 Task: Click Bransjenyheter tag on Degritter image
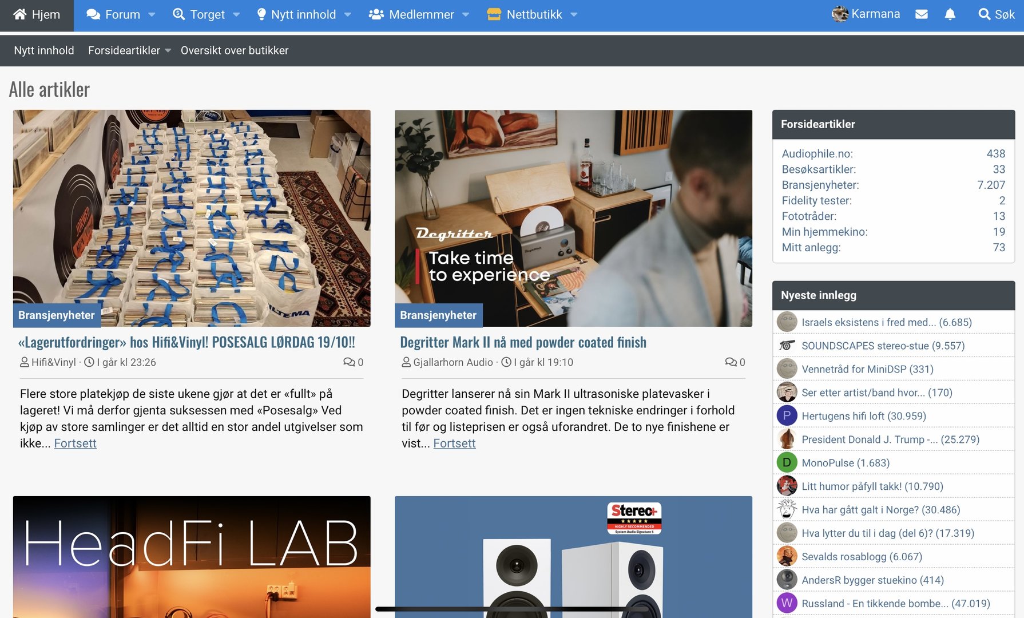click(x=438, y=315)
